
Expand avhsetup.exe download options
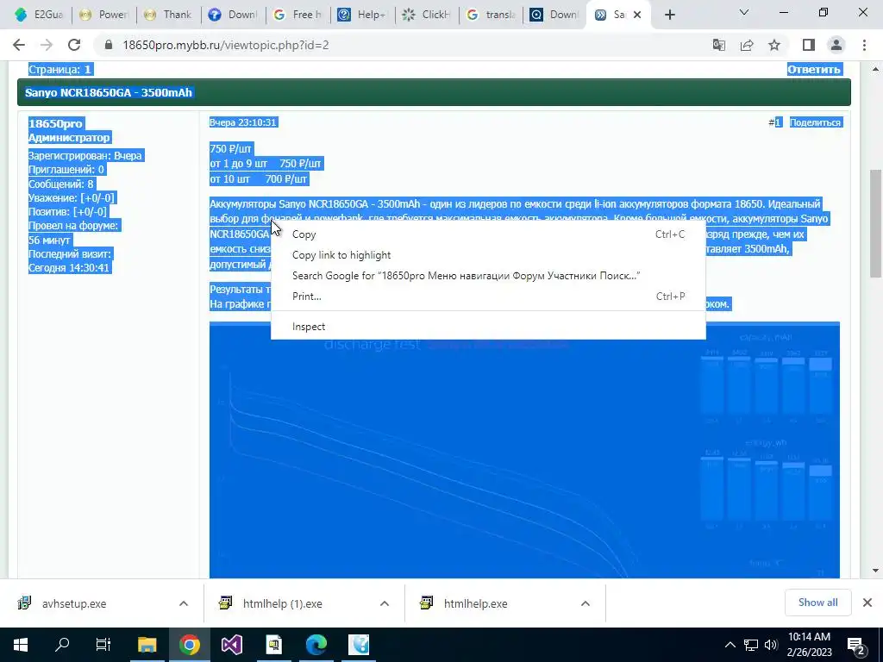pos(184,603)
